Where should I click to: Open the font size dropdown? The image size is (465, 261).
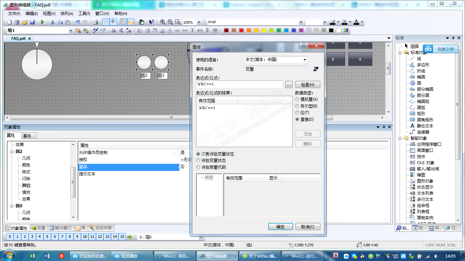tap(325, 22)
